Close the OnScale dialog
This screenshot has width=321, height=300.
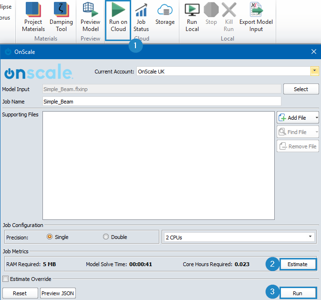[x=314, y=52]
